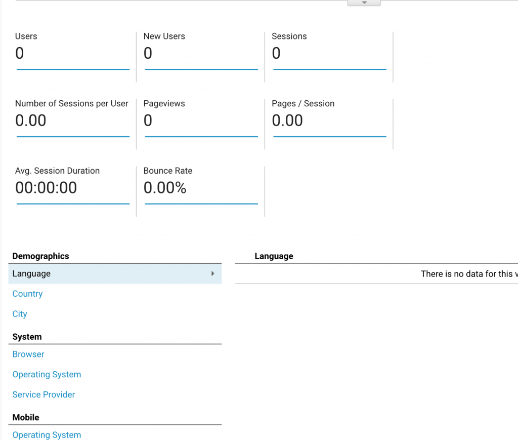Viewport: 518px width, 440px height.
Task: Open the Operating System report under System
Action: (47, 374)
